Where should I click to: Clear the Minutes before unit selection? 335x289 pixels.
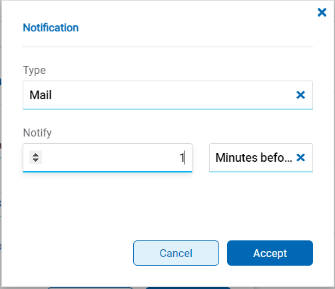300,158
